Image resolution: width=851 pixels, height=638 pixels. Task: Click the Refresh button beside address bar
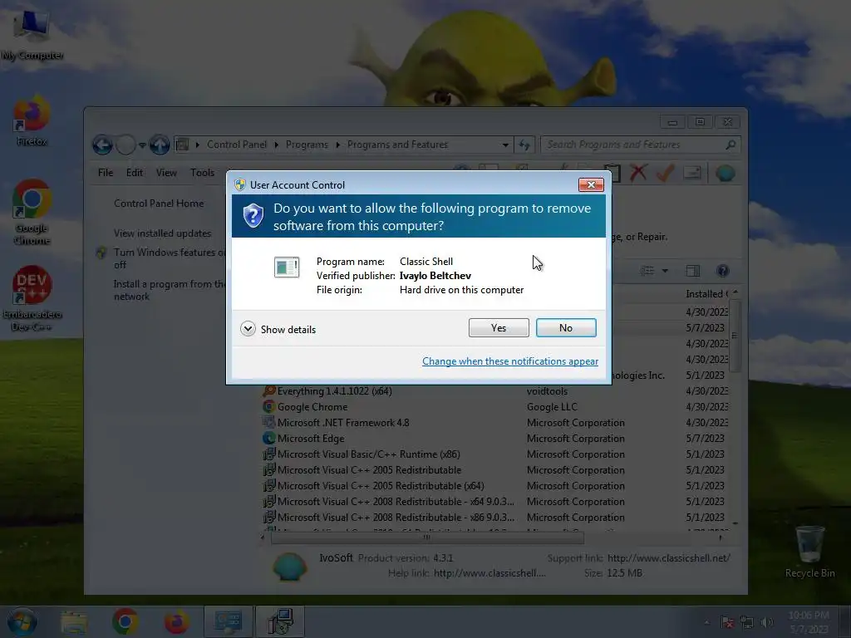coord(524,145)
